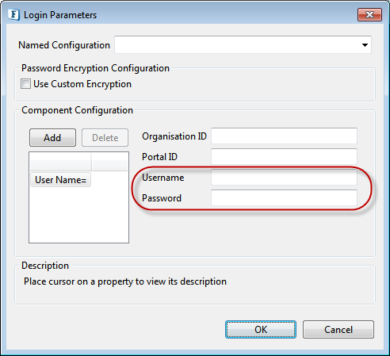
Task: Click the Login Parameters title text
Action: (60, 15)
